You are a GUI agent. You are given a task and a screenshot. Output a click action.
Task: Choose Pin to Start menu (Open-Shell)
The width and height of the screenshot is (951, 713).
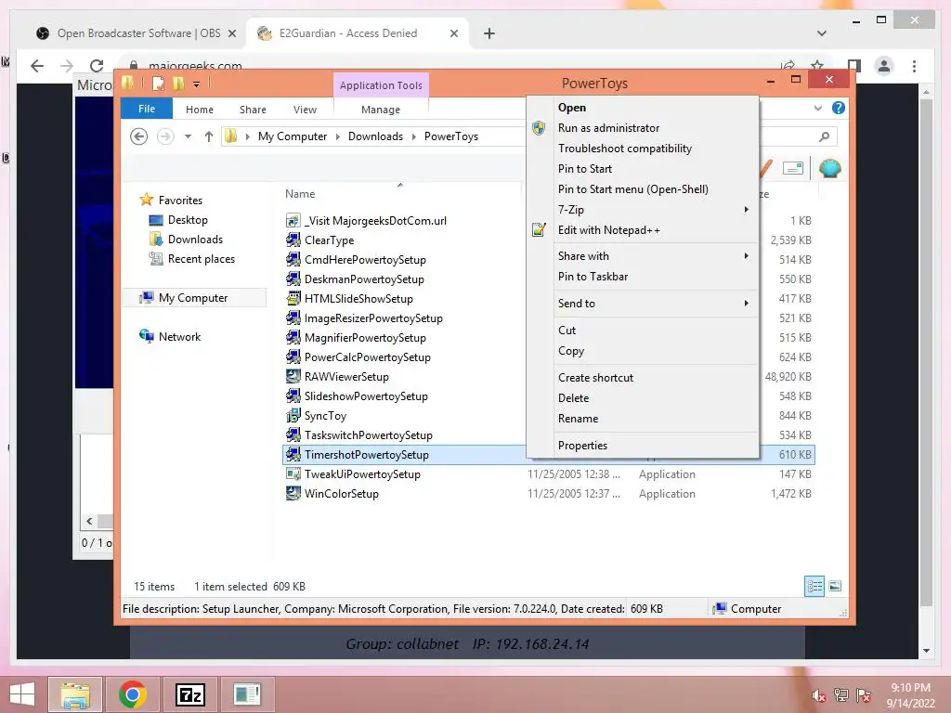coord(643,189)
